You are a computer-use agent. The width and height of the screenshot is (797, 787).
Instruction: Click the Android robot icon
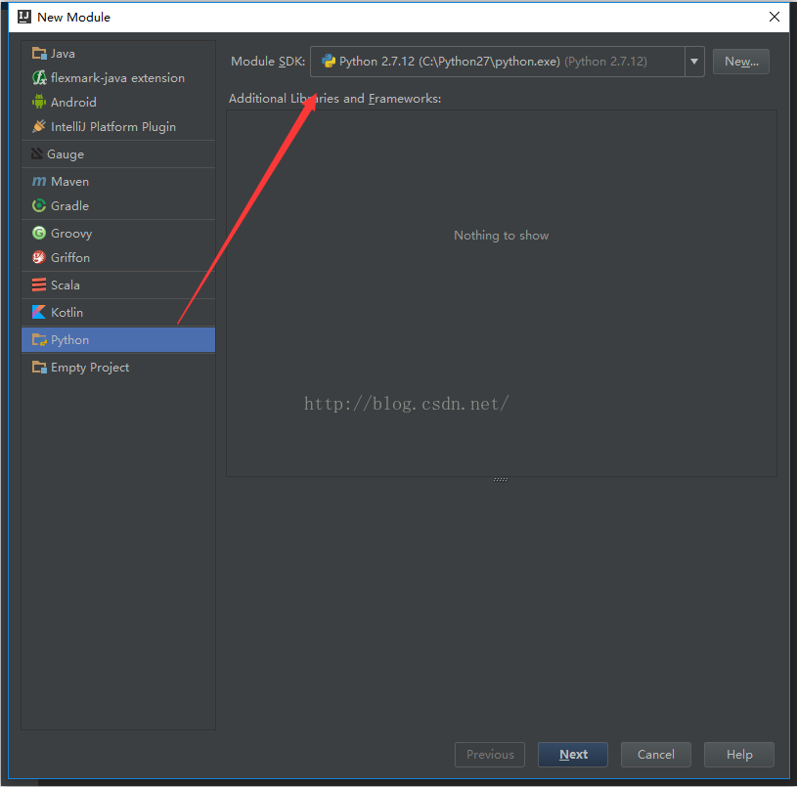tap(39, 102)
